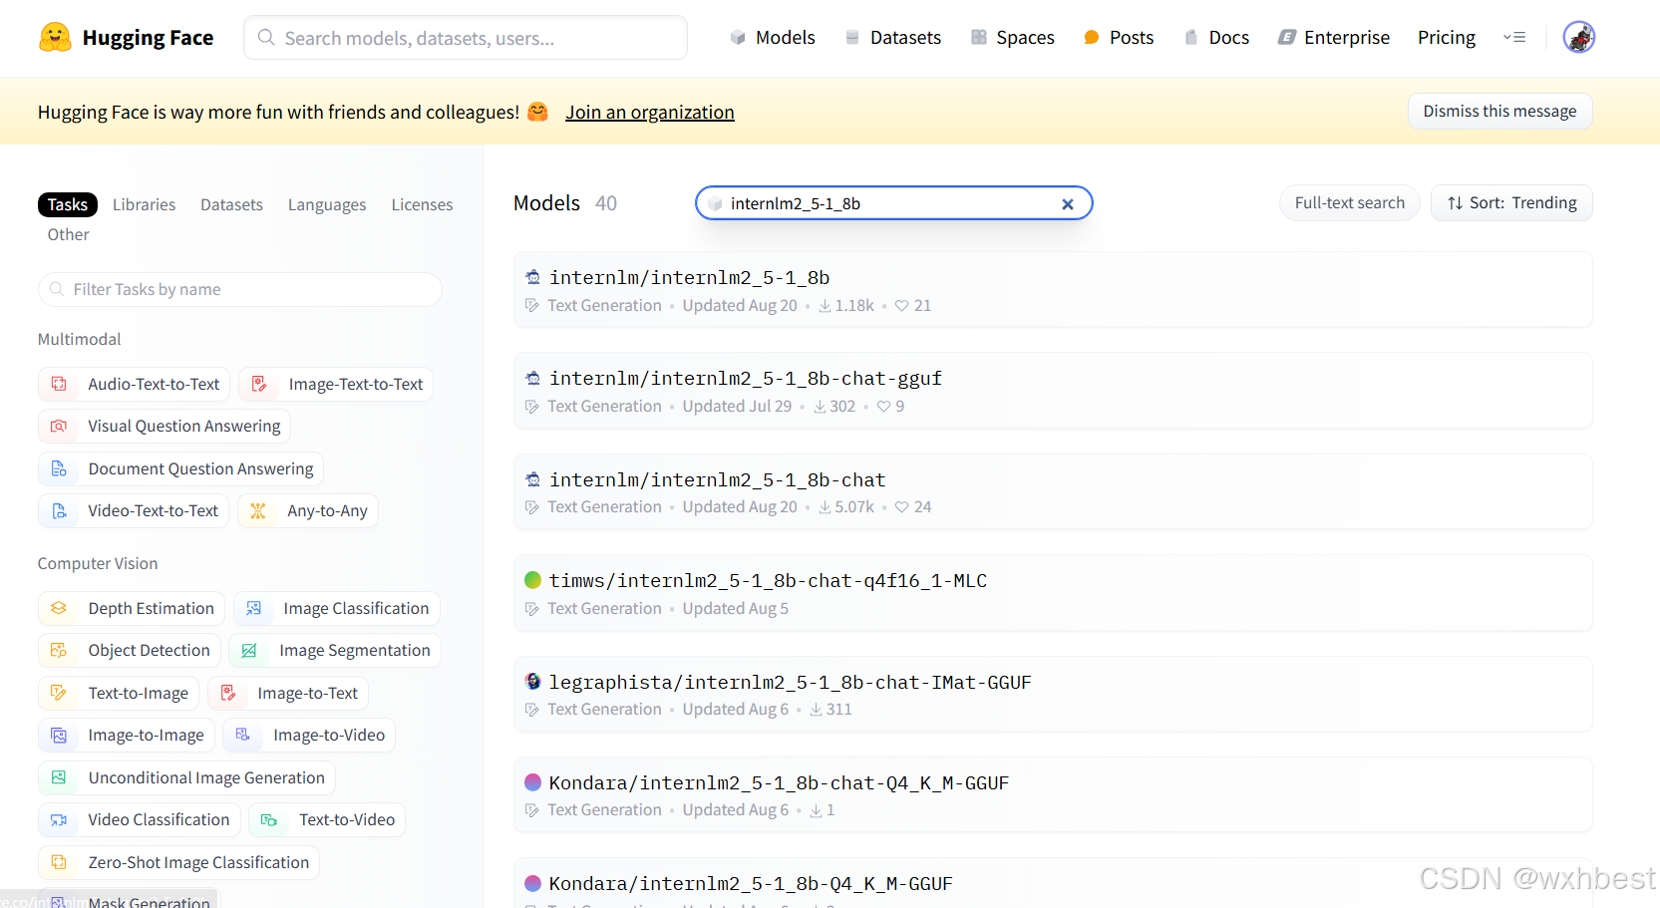Select Visual Question Answering task icon
This screenshot has height=908, width=1660.
[59, 426]
